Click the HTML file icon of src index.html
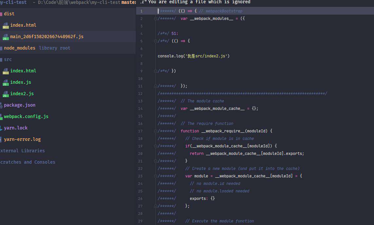 point(6,71)
